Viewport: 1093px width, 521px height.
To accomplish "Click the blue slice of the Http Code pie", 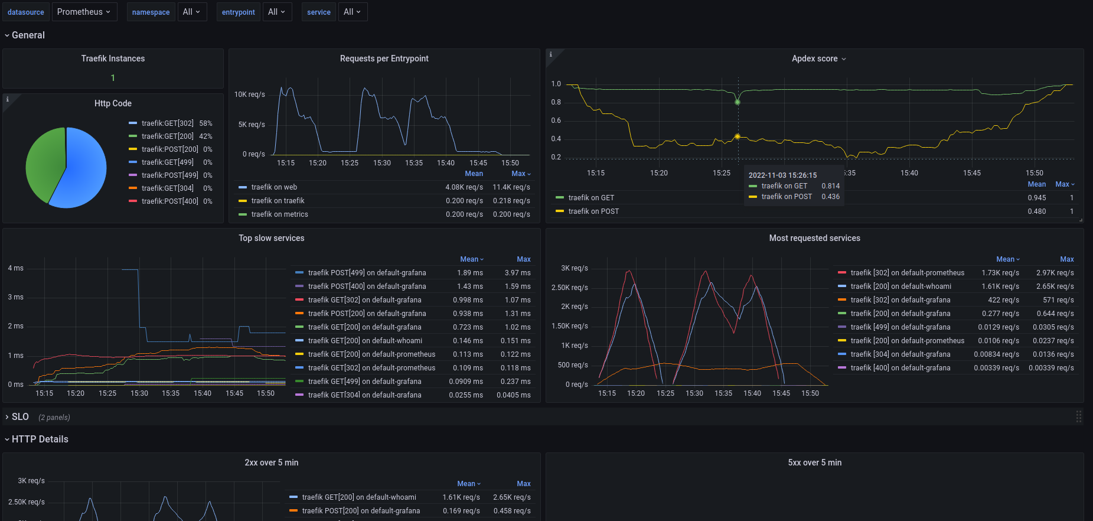I will click(x=83, y=171).
